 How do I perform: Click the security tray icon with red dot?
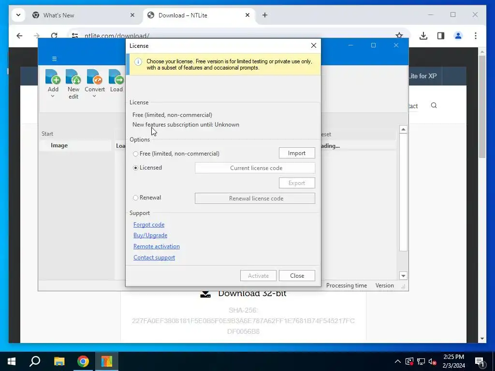[x=409, y=361]
